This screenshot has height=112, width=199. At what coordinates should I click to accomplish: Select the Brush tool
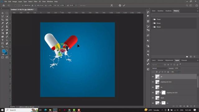[2, 26]
